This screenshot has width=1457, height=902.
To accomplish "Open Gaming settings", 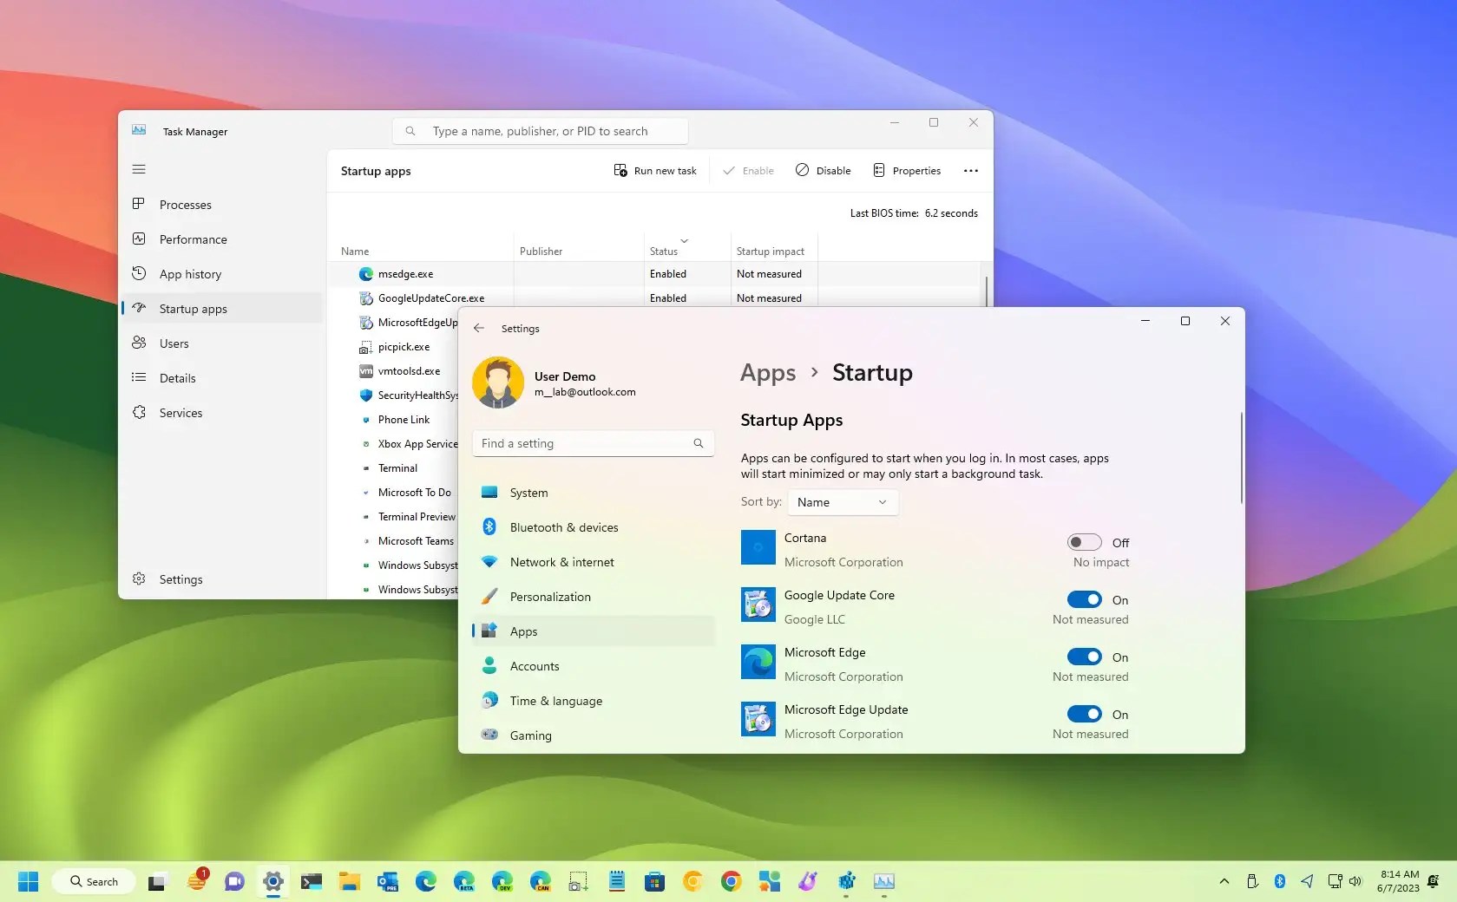I will [530, 735].
